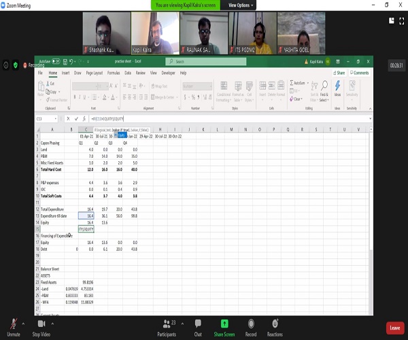The image size is (408, 340).
Task: Select Shashank Ku.. video thumbnail
Action: (x=107, y=33)
